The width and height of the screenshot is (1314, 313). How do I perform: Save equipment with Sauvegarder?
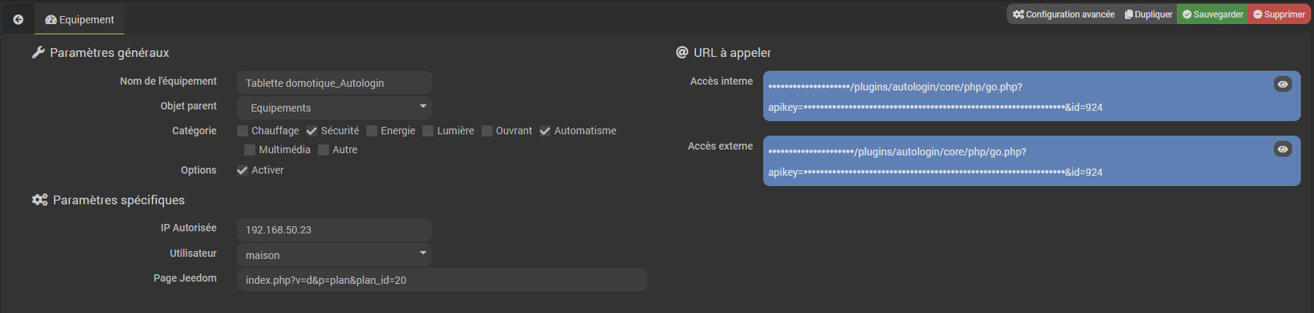click(1213, 15)
